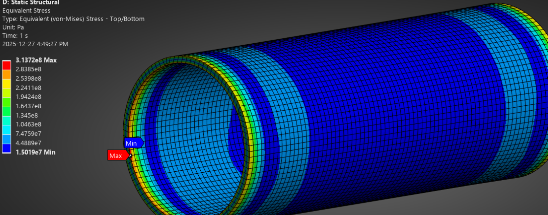Image resolution: width=548 pixels, height=215 pixels.
Task: Click the 'Type: Equivalent (von-Mises) Stress' line
Action: click(73, 19)
